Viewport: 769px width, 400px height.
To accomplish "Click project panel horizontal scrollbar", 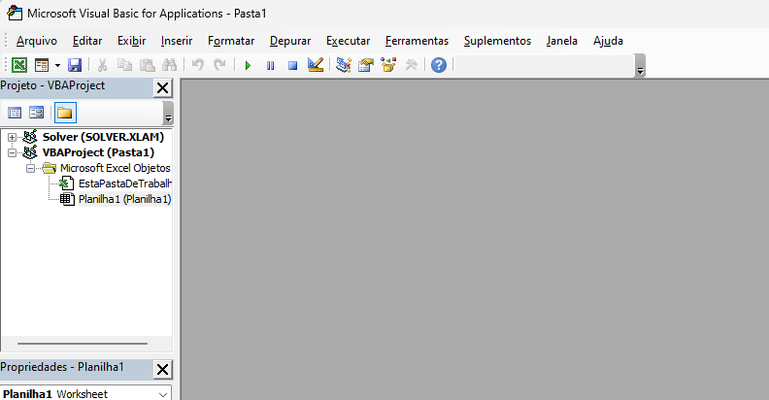I will point(83,344).
